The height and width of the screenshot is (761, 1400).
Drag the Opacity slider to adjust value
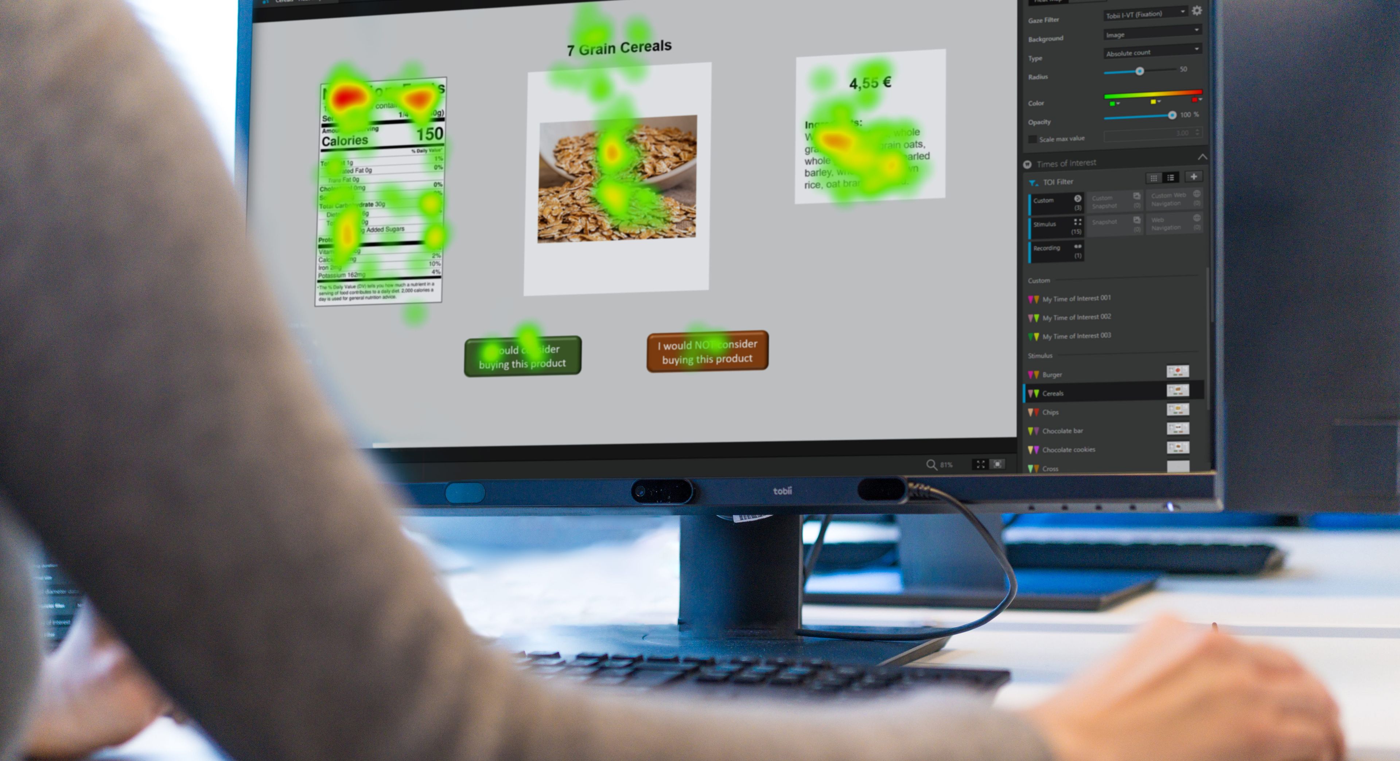1170,115
